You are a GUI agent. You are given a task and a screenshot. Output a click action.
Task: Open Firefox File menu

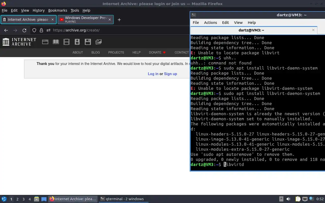click(5, 10)
